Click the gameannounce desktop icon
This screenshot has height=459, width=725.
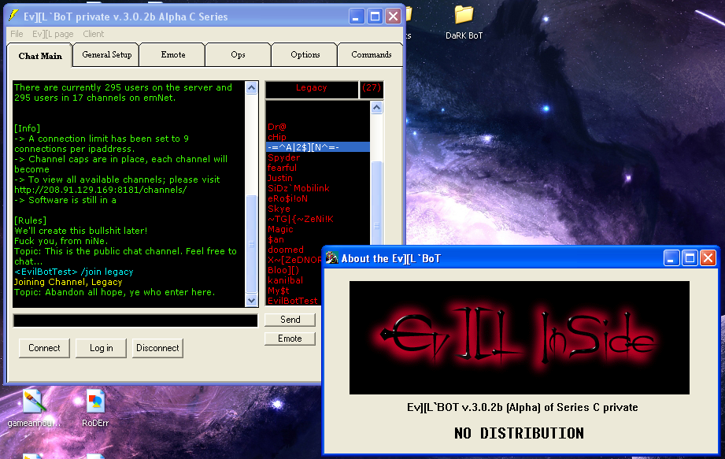[x=32, y=402]
